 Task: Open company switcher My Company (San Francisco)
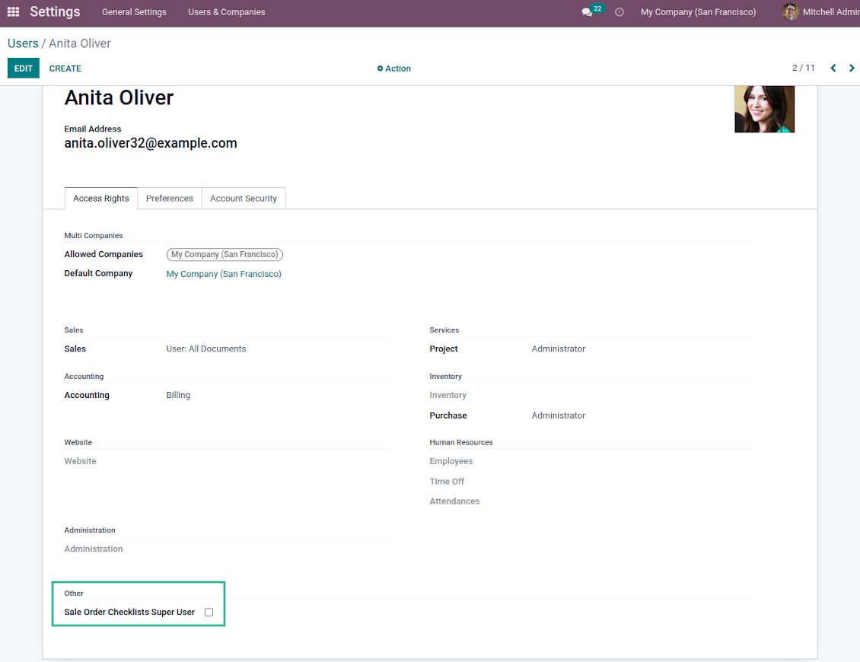(698, 12)
